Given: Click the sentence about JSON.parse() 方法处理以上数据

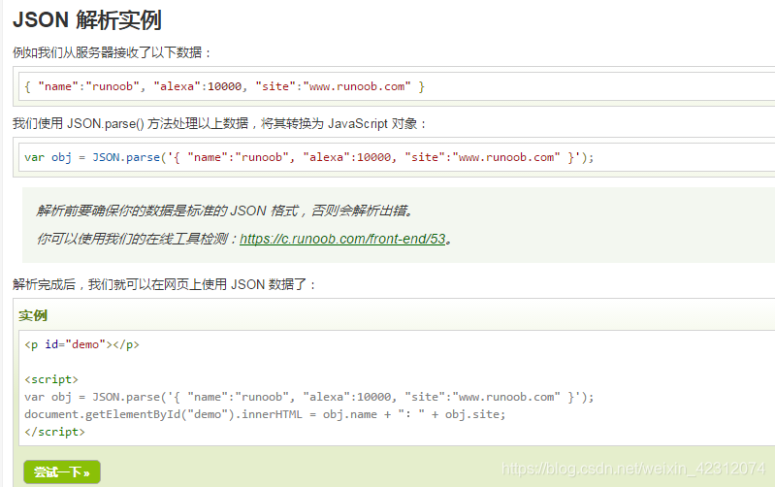Looking at the screenshot, I should point(219,123).
